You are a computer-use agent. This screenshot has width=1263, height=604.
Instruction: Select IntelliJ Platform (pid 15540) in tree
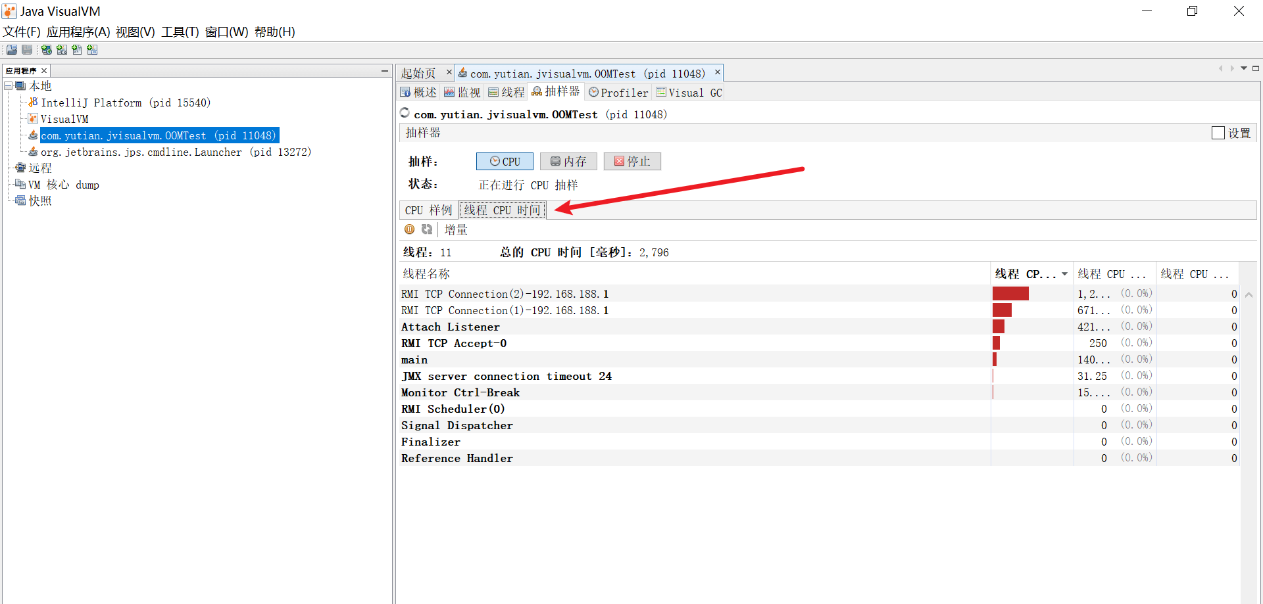[125, 103]
